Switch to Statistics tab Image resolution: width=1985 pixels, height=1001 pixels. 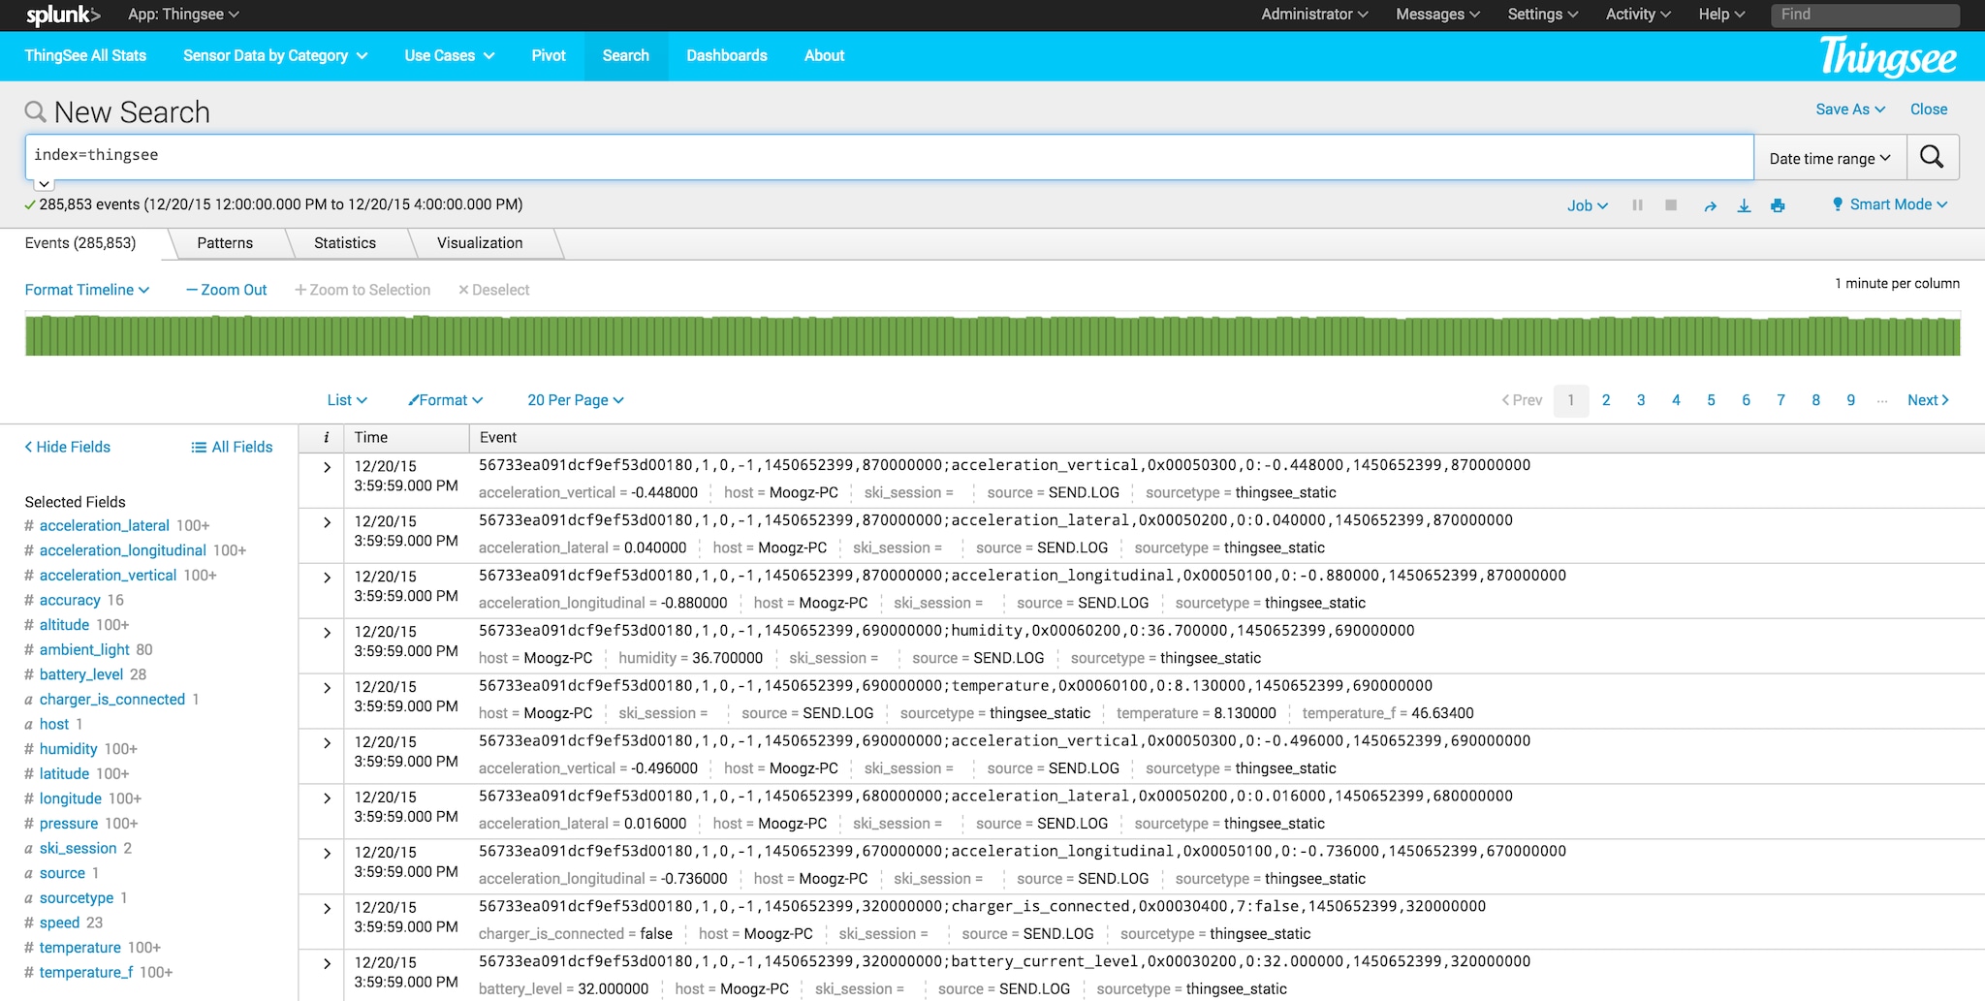[x=345, y=243]
